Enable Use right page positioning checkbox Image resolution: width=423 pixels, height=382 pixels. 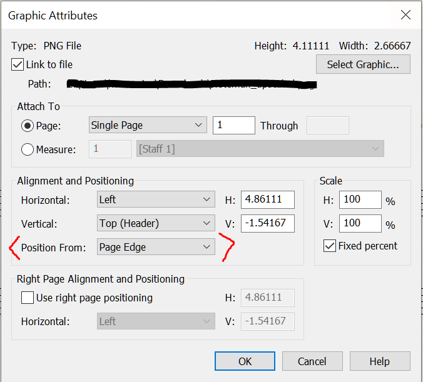click(28, 298)
